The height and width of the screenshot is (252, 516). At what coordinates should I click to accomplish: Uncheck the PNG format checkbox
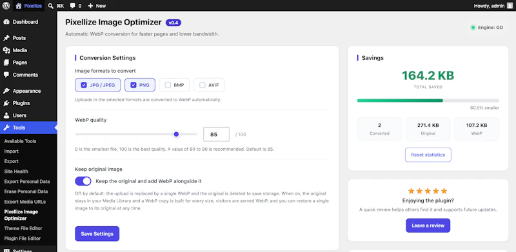point(134,85)
